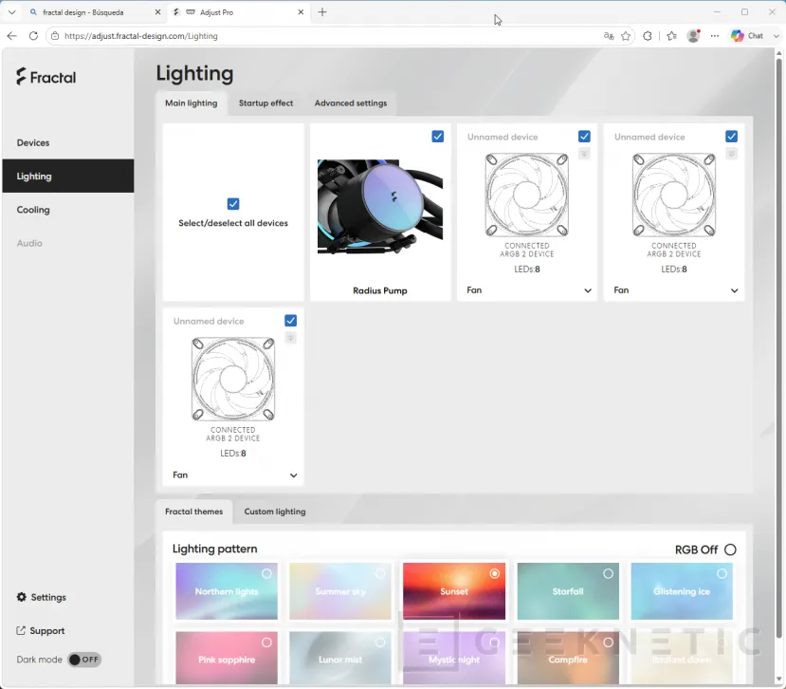This screenshot has width=786, height=689.
Task: Open browser settings and more menu
Action: (x=715, y=36)
